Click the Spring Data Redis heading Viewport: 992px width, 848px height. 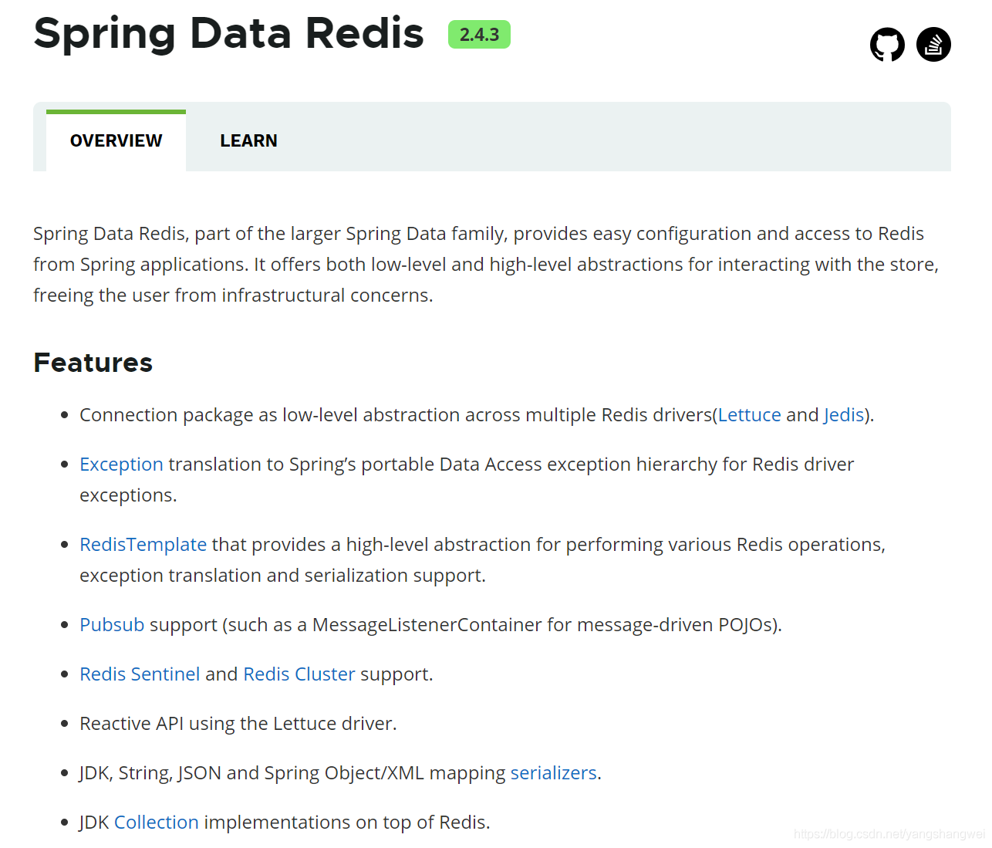click(x=228, y=34)
